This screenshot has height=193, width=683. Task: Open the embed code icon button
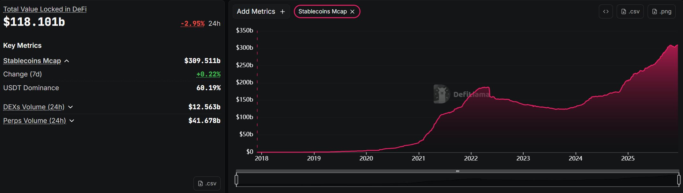click(x=606, y=11)
